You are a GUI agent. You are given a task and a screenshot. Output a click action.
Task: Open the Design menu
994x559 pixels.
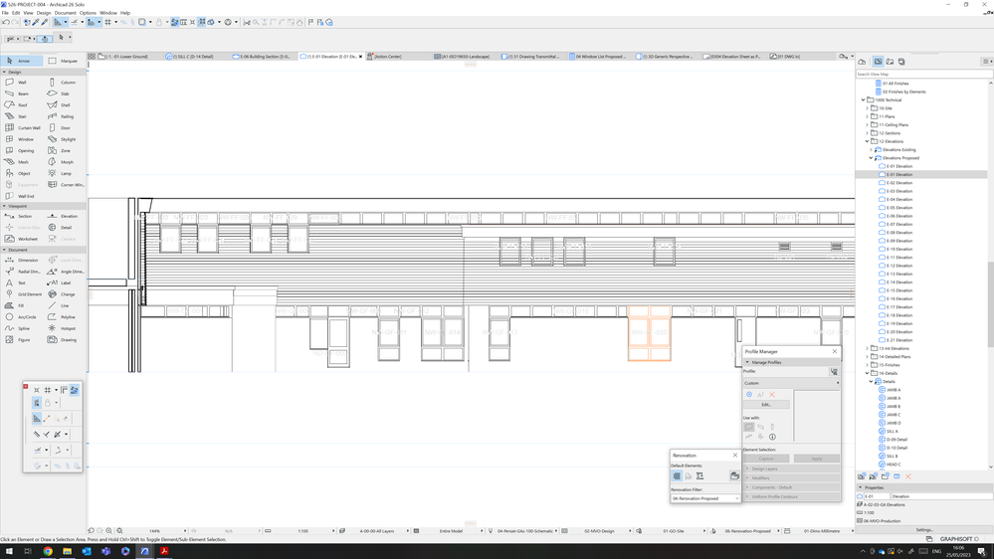click(44, 13)
